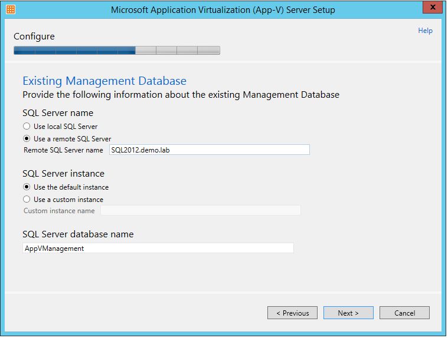The width and height of the screenshot is (448, 338).
Task: Proceed with the Next button
Action: (348, 313)
